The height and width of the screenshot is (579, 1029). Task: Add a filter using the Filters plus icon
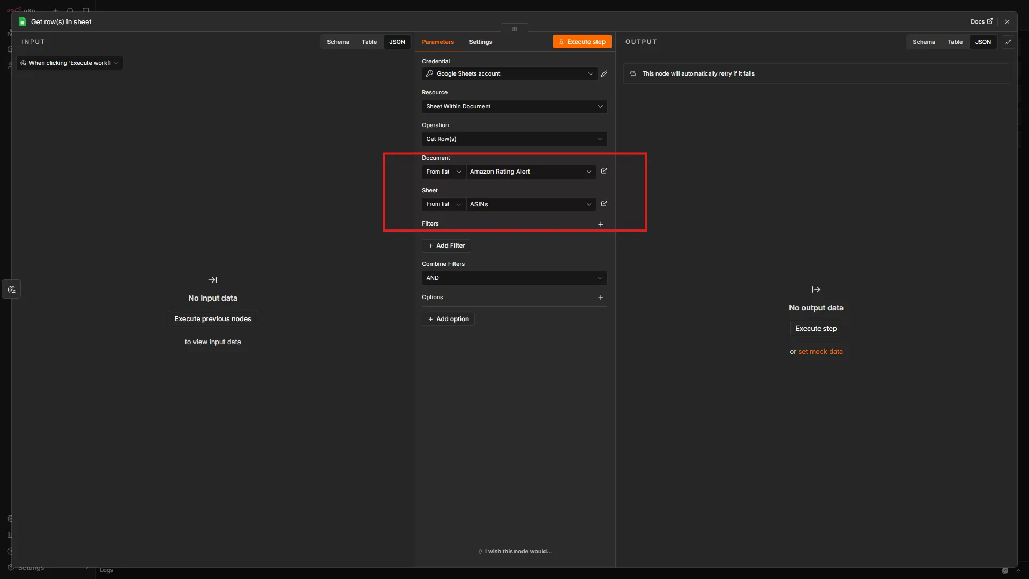[601, 224]
